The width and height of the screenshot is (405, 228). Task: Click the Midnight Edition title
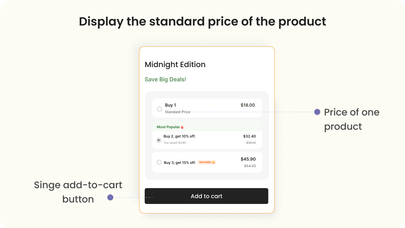pyautogui.click(x=175, y=64)
